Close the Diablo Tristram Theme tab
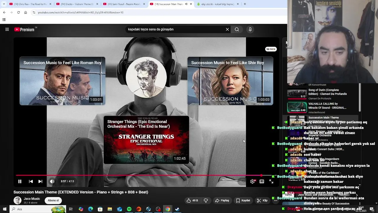 97,4
